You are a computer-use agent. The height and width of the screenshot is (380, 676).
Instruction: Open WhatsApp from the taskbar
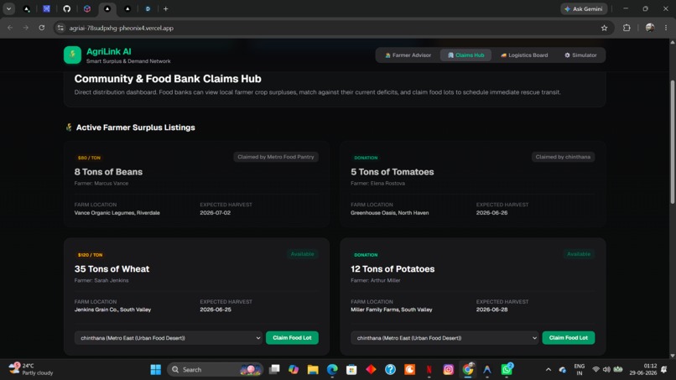[507, 370]
